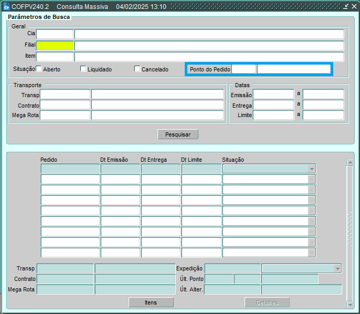
Task: Click the scrollbar up arrow
Action: click(350, 163)
